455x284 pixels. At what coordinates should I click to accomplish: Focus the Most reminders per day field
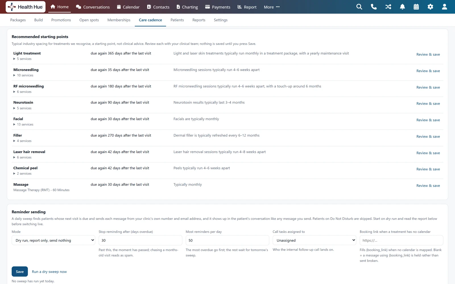227,240
